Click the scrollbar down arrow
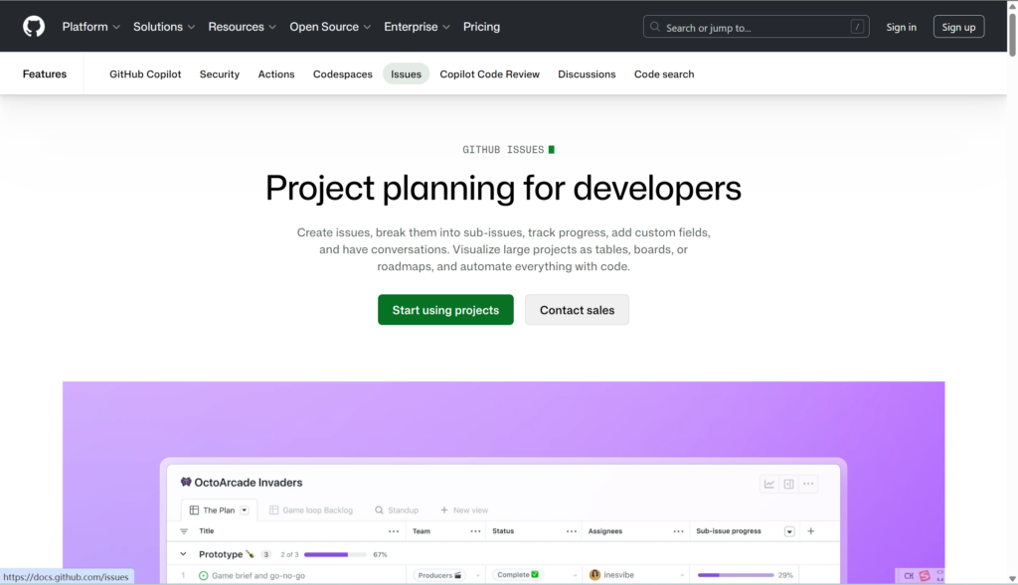 [1012, 578]
